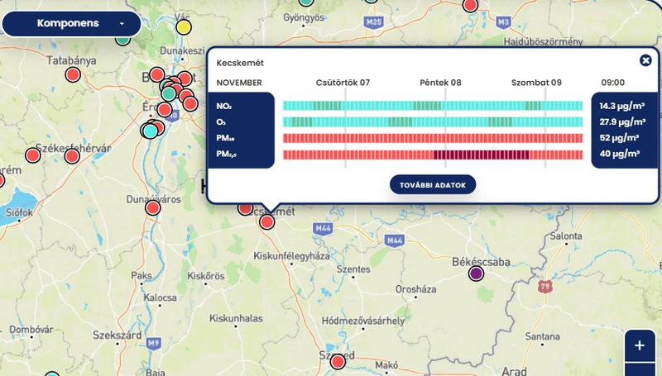Select the red marker below Székesfehérvár label

pyautogui.click(x=72, y=156)
